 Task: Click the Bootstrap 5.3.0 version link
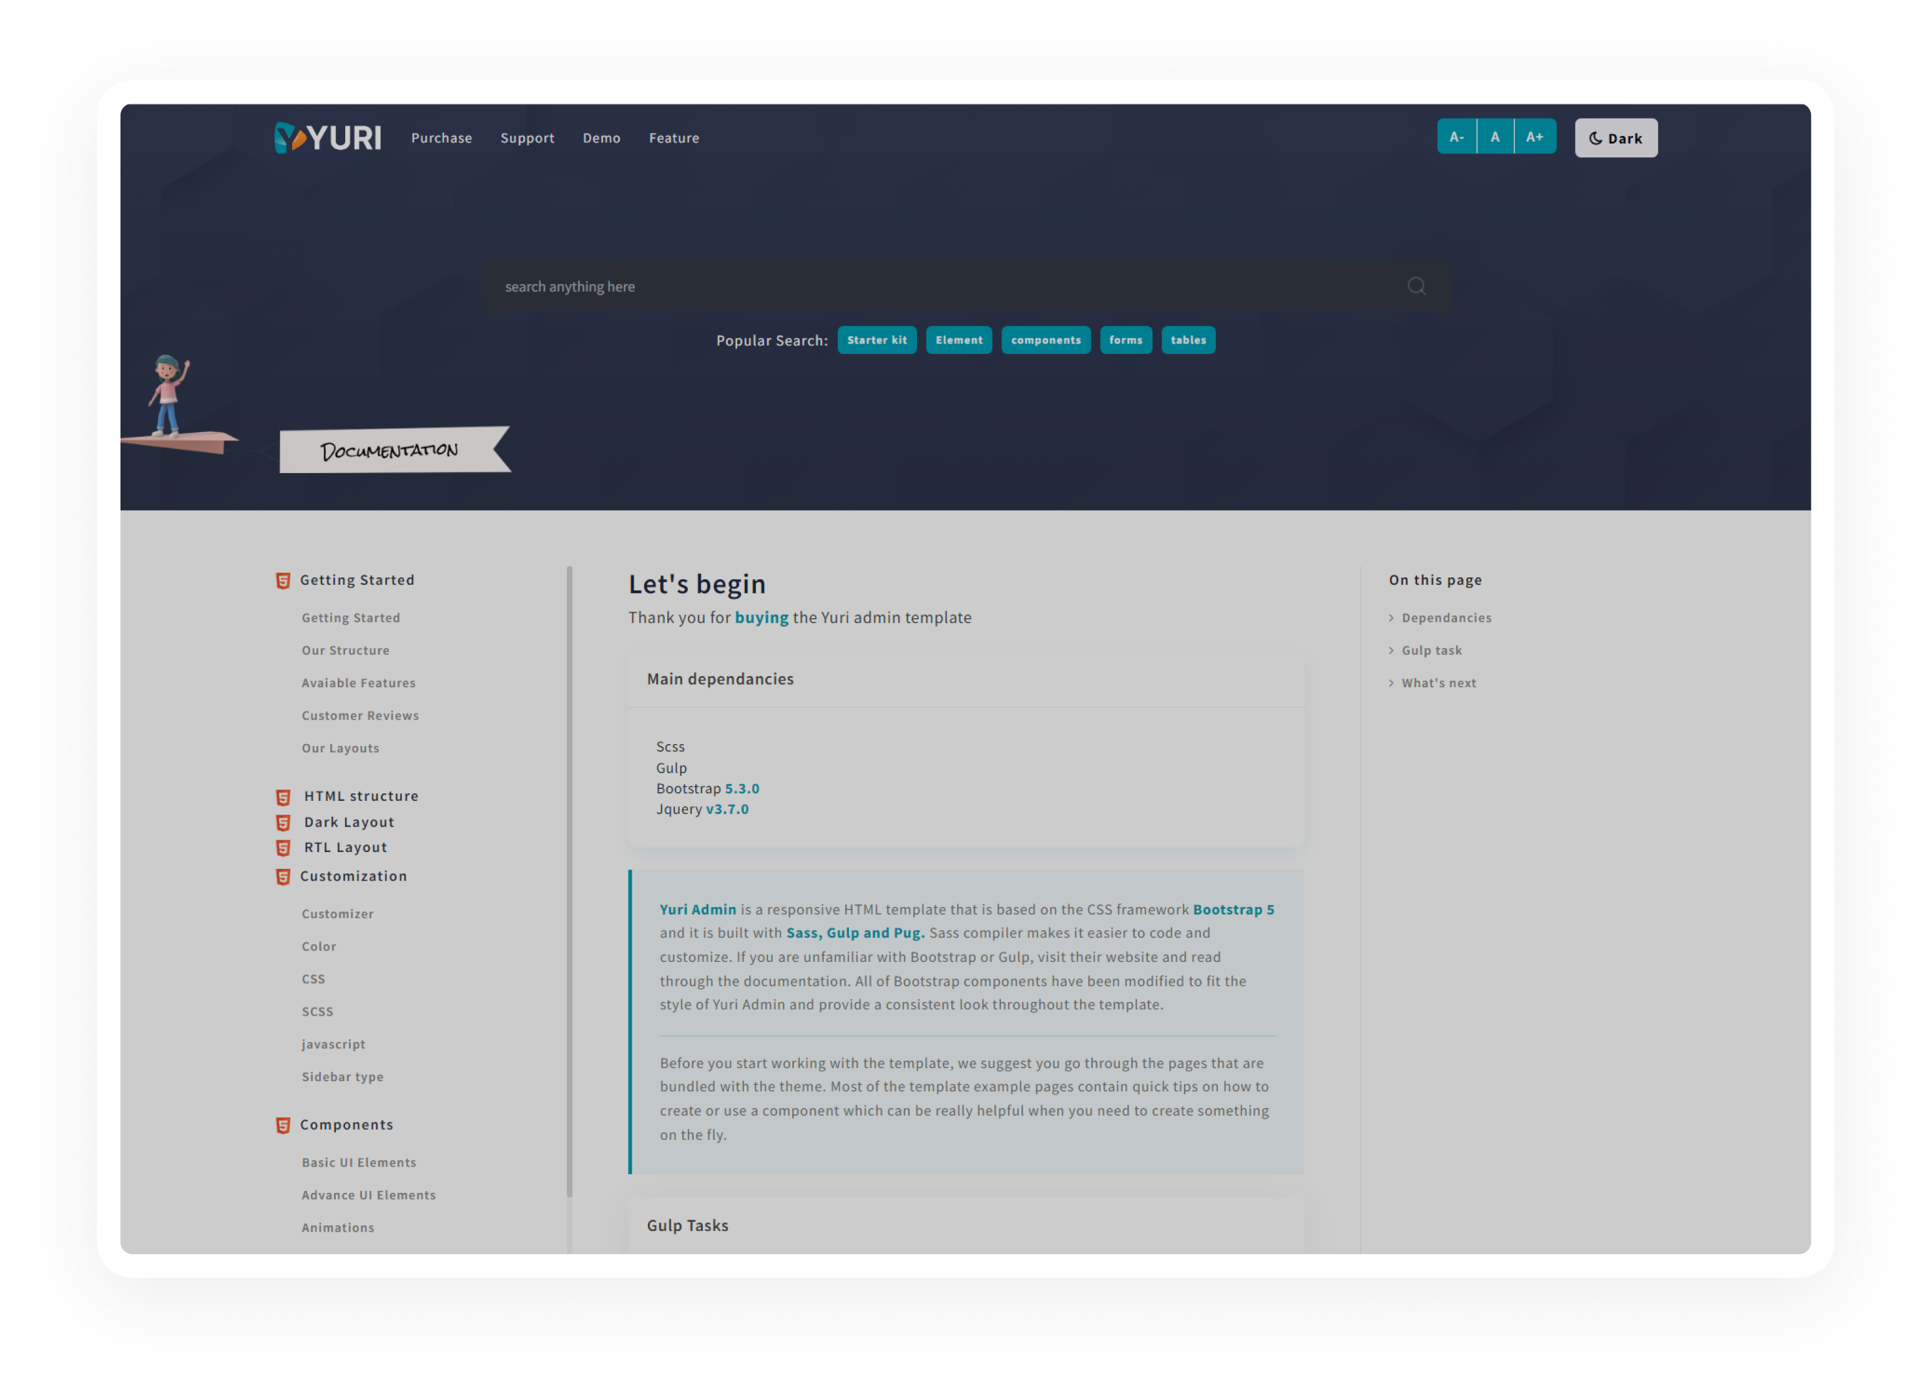[742, 789]
